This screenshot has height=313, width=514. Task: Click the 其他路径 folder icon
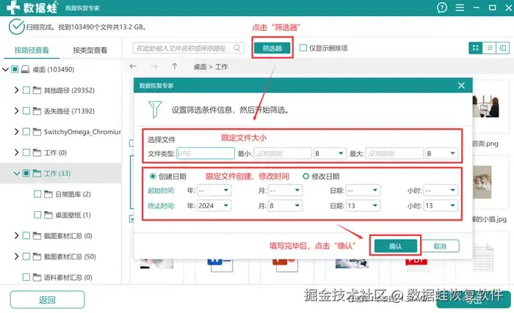click(x=37, y=90)
